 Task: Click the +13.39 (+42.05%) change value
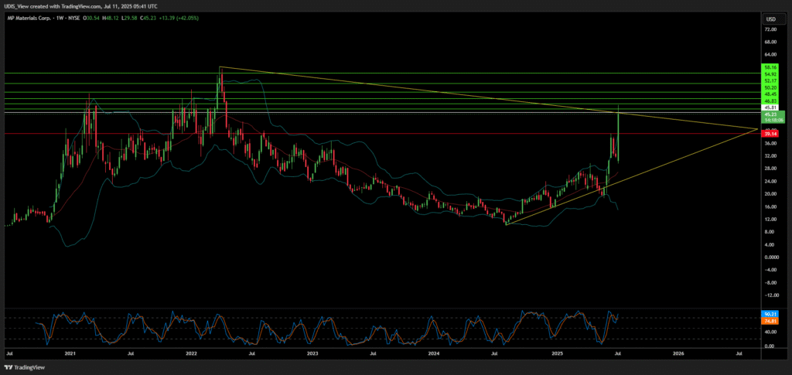[180, 18]
